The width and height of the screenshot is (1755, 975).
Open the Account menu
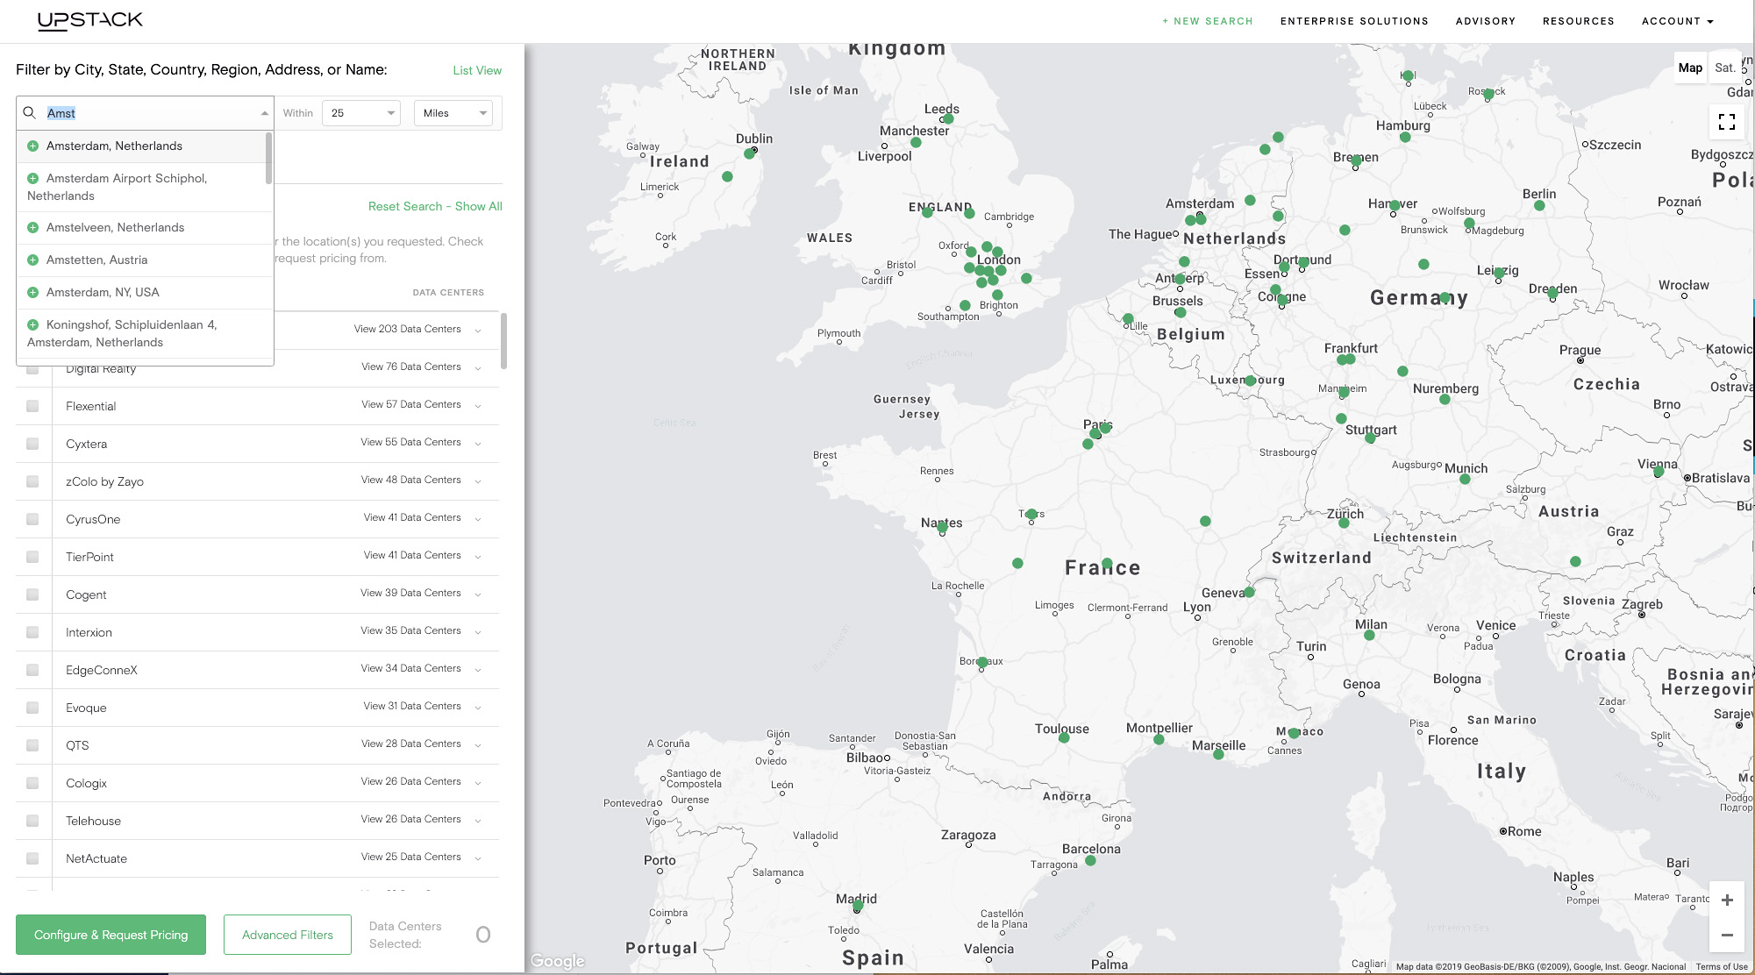tap(1677, 21)
